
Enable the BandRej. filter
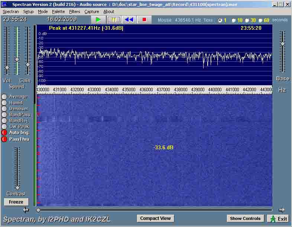[4, 121]
